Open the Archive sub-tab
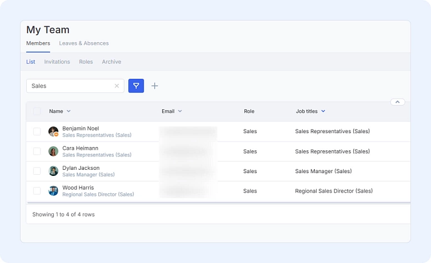431x263 pixels. (112, 62)
